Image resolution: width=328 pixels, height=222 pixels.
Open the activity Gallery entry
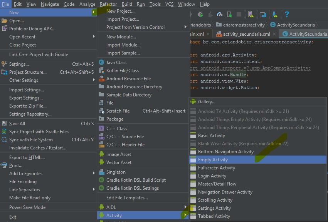[x=258, y=102]
